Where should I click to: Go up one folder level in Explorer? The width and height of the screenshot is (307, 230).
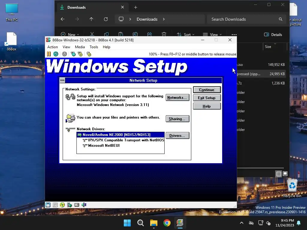[91, 19]
